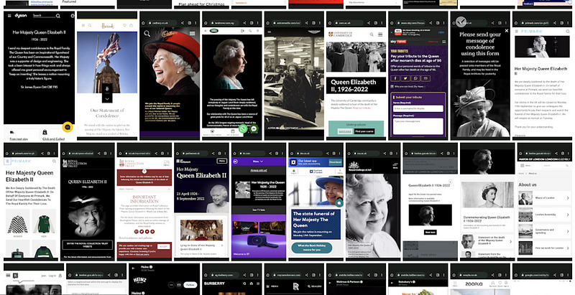Share Sky tribute via Facebook icon
575x295 pixels.
395,78
